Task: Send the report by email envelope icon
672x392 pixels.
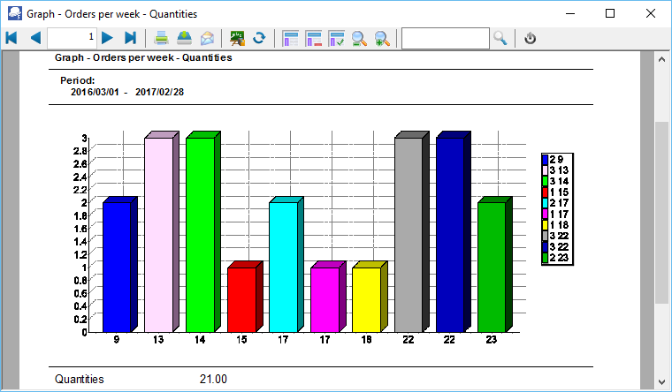Action: pyautogui.click(x=207, y=38)
